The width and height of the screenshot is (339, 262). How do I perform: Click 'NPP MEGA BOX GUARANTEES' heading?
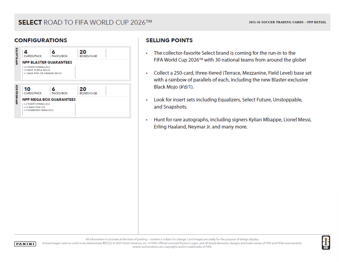pyautogui.click(x=49, y=100)
